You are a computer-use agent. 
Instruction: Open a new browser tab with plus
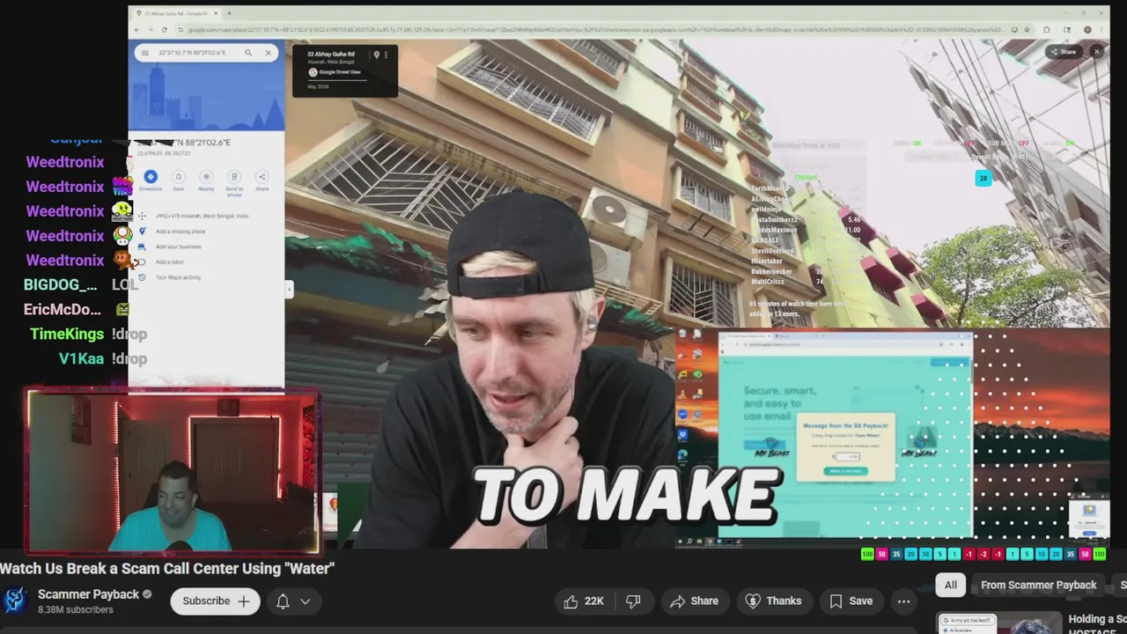[x=229, y=13]
